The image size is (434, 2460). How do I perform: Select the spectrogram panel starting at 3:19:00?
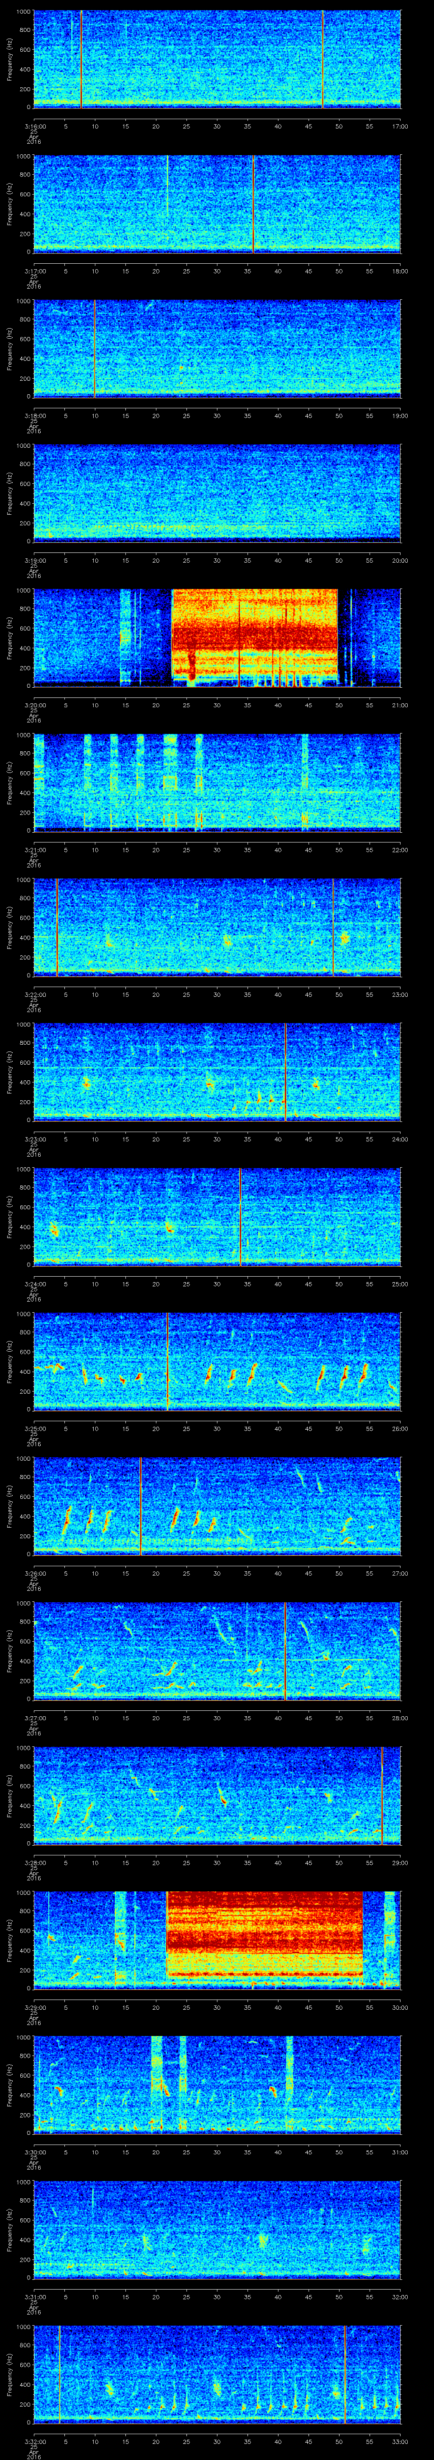(217, 494)
